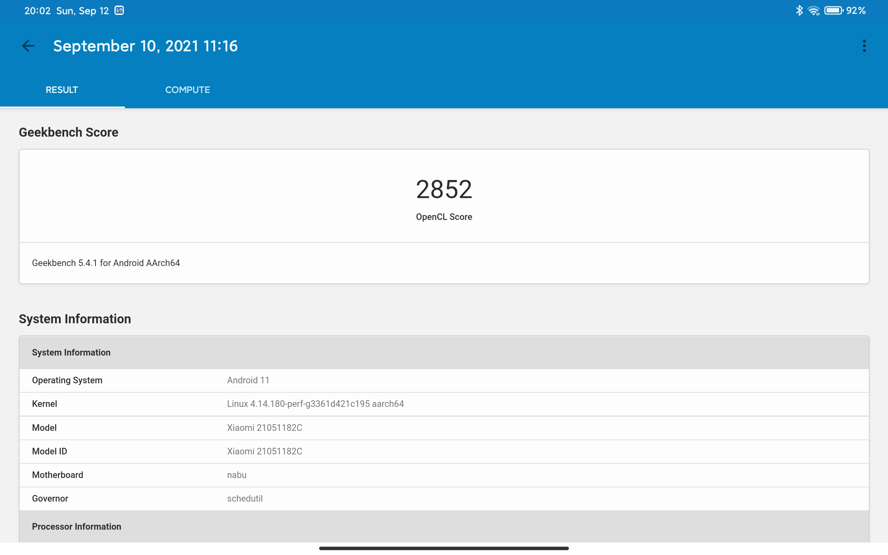This screenshot has width=888, height=555.
Task: Tap the notification icon beside the date
Action: click(x=119, y=11)
